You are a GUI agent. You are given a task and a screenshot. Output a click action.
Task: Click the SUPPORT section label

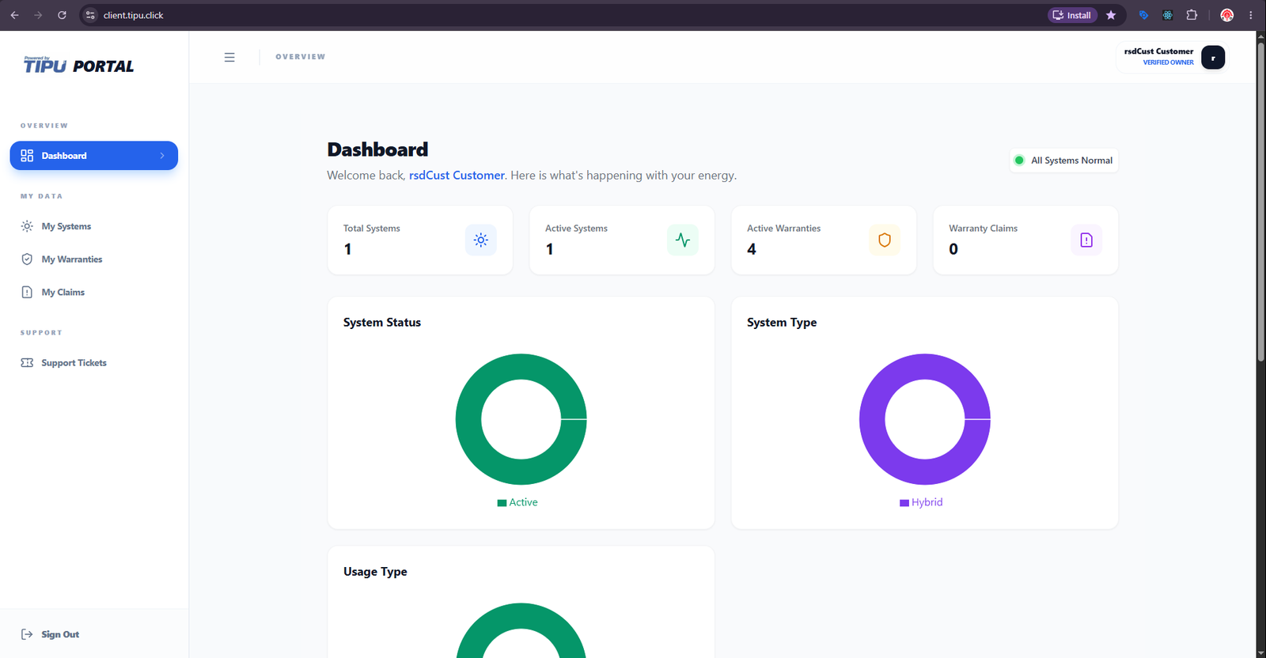pos(41,333)
